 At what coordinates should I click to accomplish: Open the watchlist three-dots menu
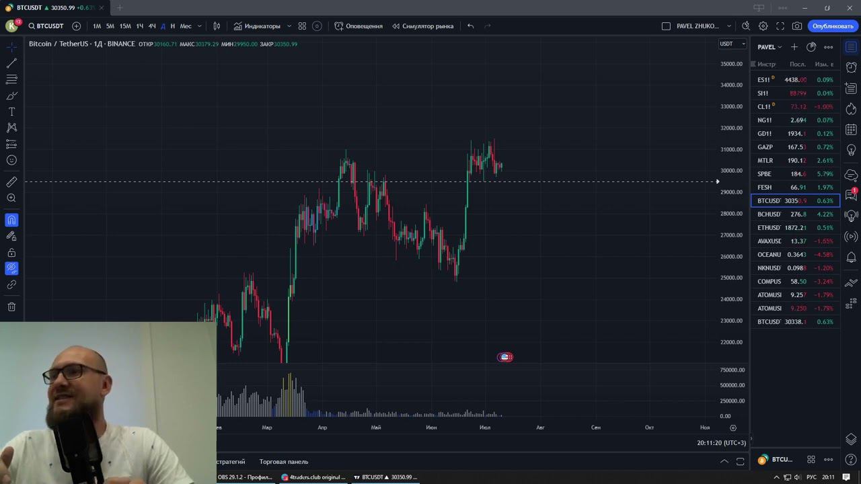pos(829,47)
